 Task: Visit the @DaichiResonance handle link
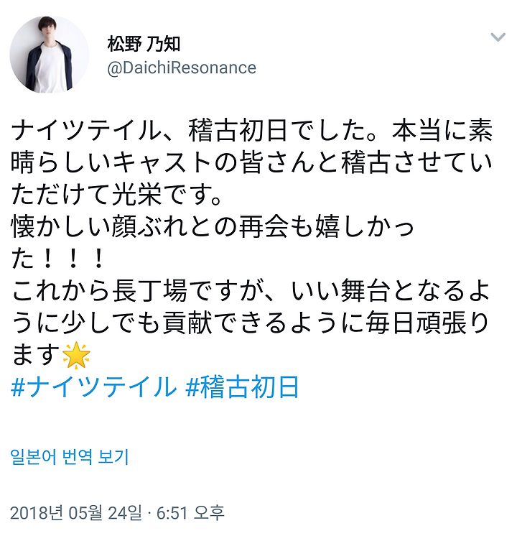point(182,68)
